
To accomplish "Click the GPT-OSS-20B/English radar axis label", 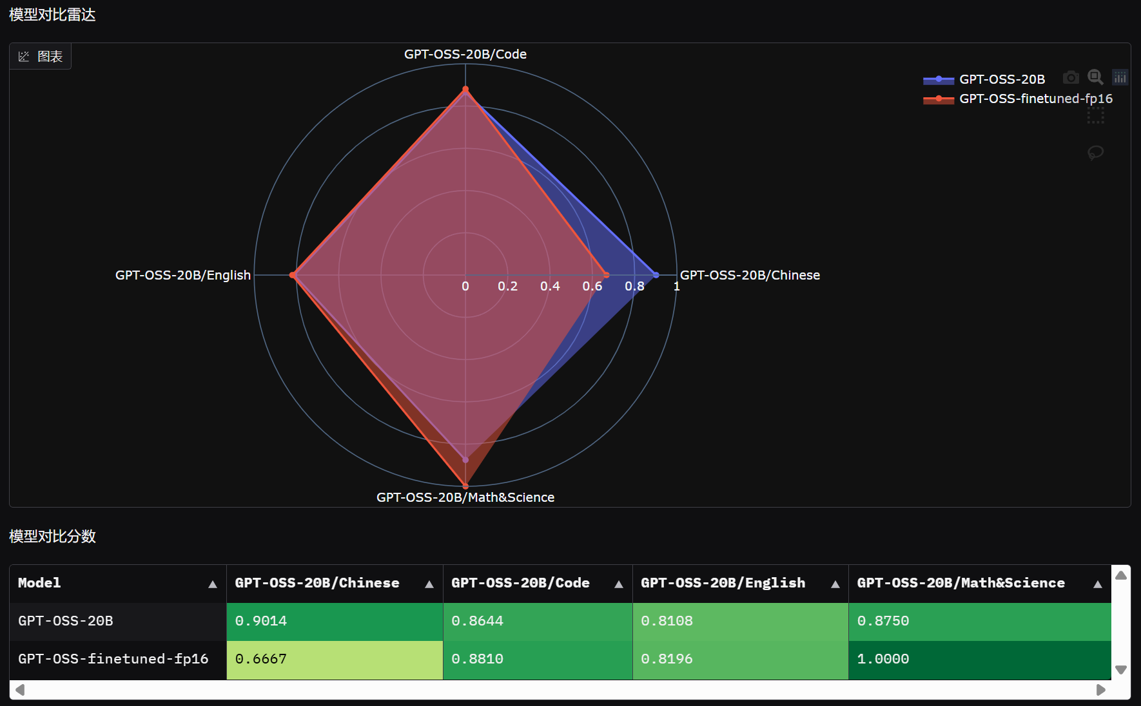I will pyautogui.click(x=183, y=275).
